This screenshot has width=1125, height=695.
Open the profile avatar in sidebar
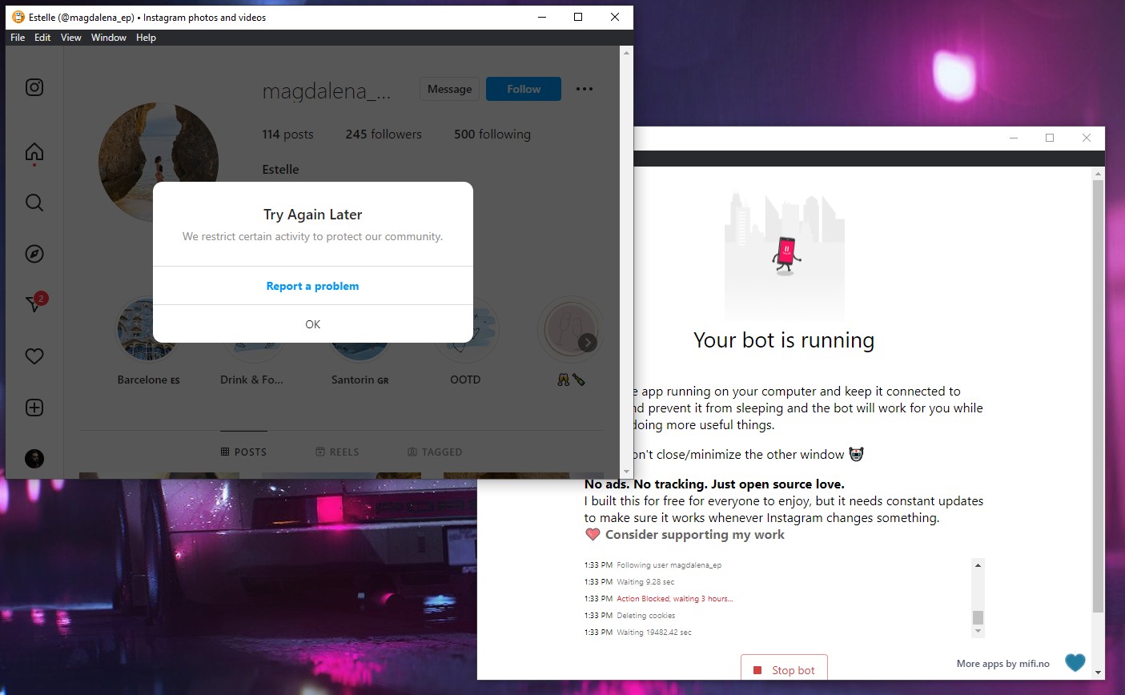(x=34, y=459)
